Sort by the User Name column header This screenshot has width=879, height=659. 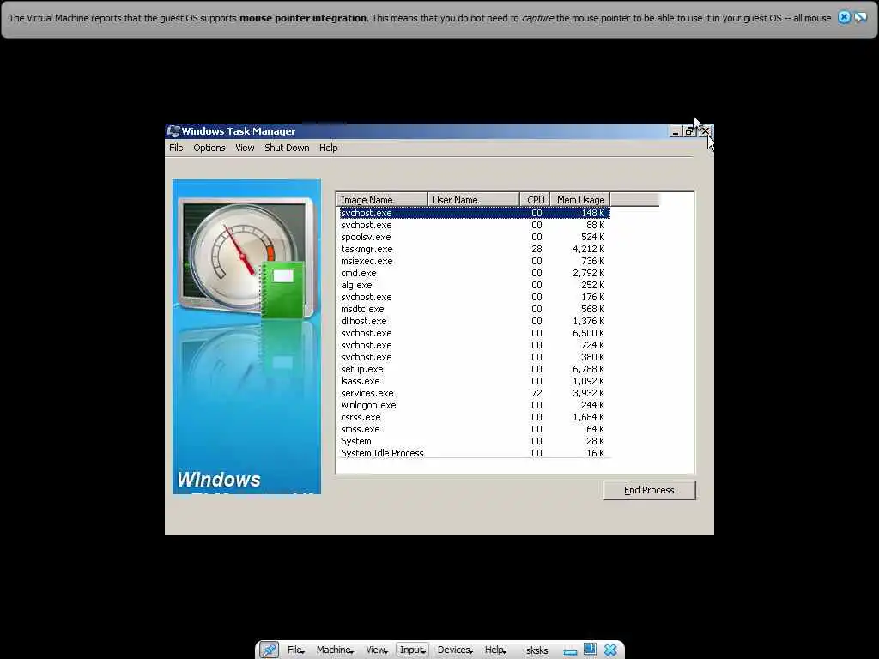(473, 200)
